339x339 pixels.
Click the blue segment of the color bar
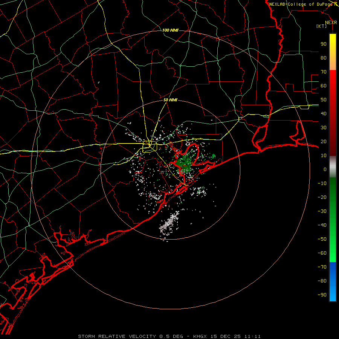(x=333, y=282)
